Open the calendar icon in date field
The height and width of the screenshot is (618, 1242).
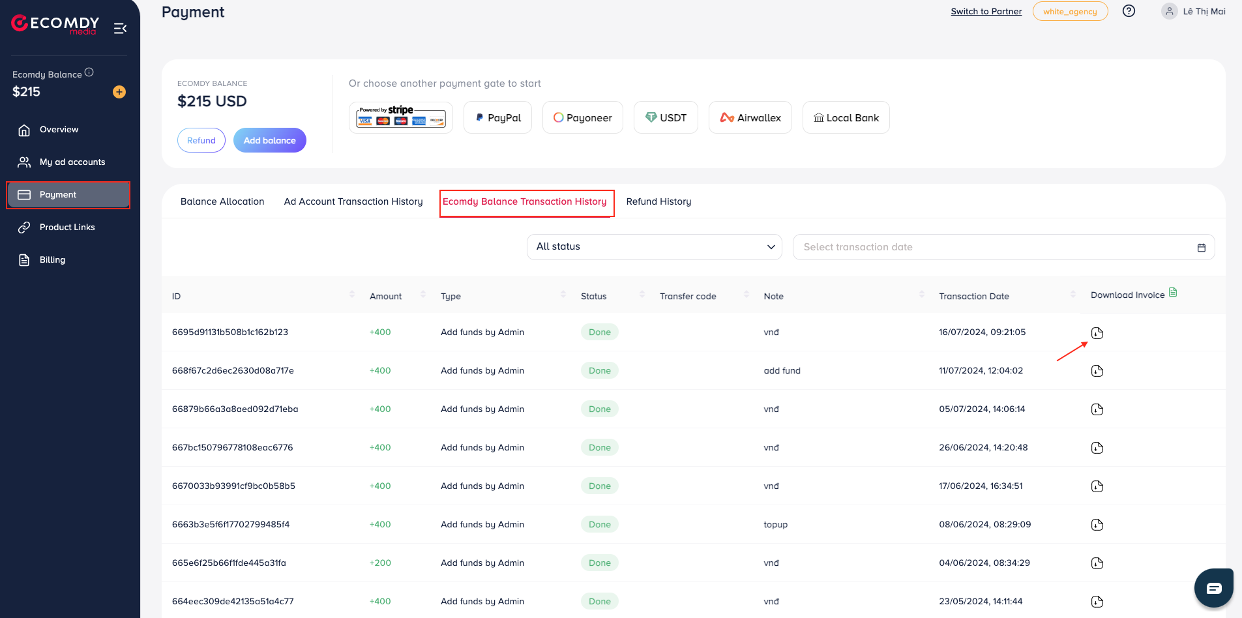(x=1202, y=248)
